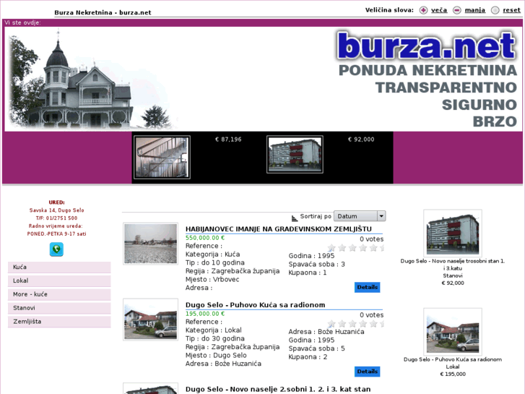Image resolution: width=525 pixels, height=394 pixels.
Task: Click fourth rating star of Puhovo listing
Action: pos(363,324)
